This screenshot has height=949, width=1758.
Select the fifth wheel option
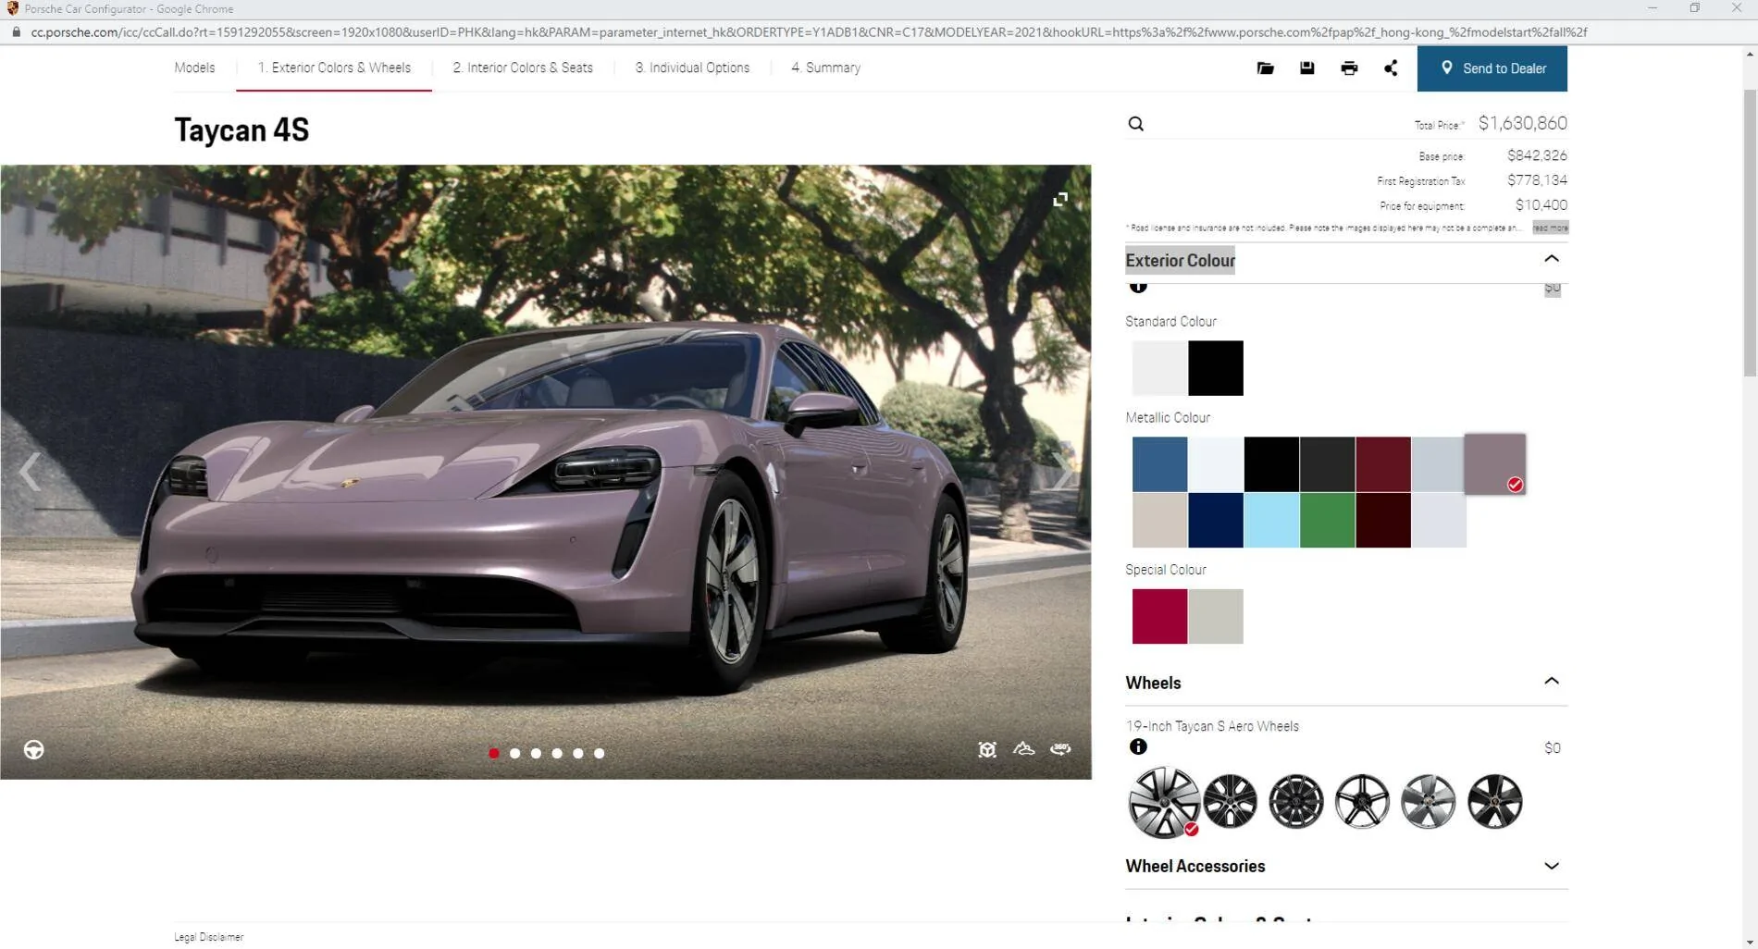[x=1428, y=801]
